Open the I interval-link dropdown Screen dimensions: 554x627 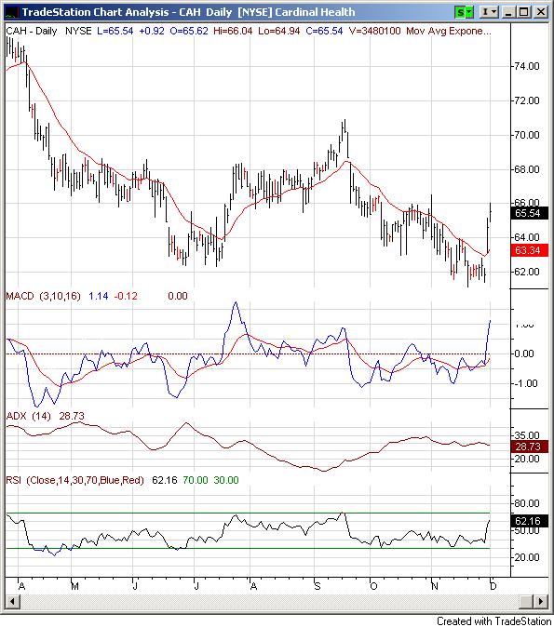point(489,12)
